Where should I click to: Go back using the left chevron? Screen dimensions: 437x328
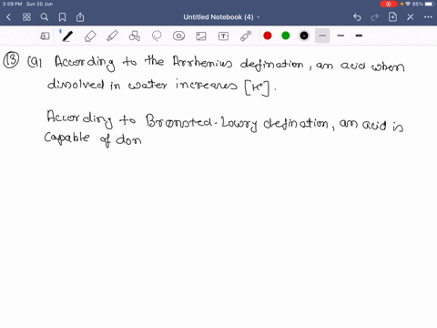point(8,17)
